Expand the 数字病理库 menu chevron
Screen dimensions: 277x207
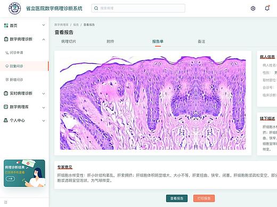tap(44, 107)
